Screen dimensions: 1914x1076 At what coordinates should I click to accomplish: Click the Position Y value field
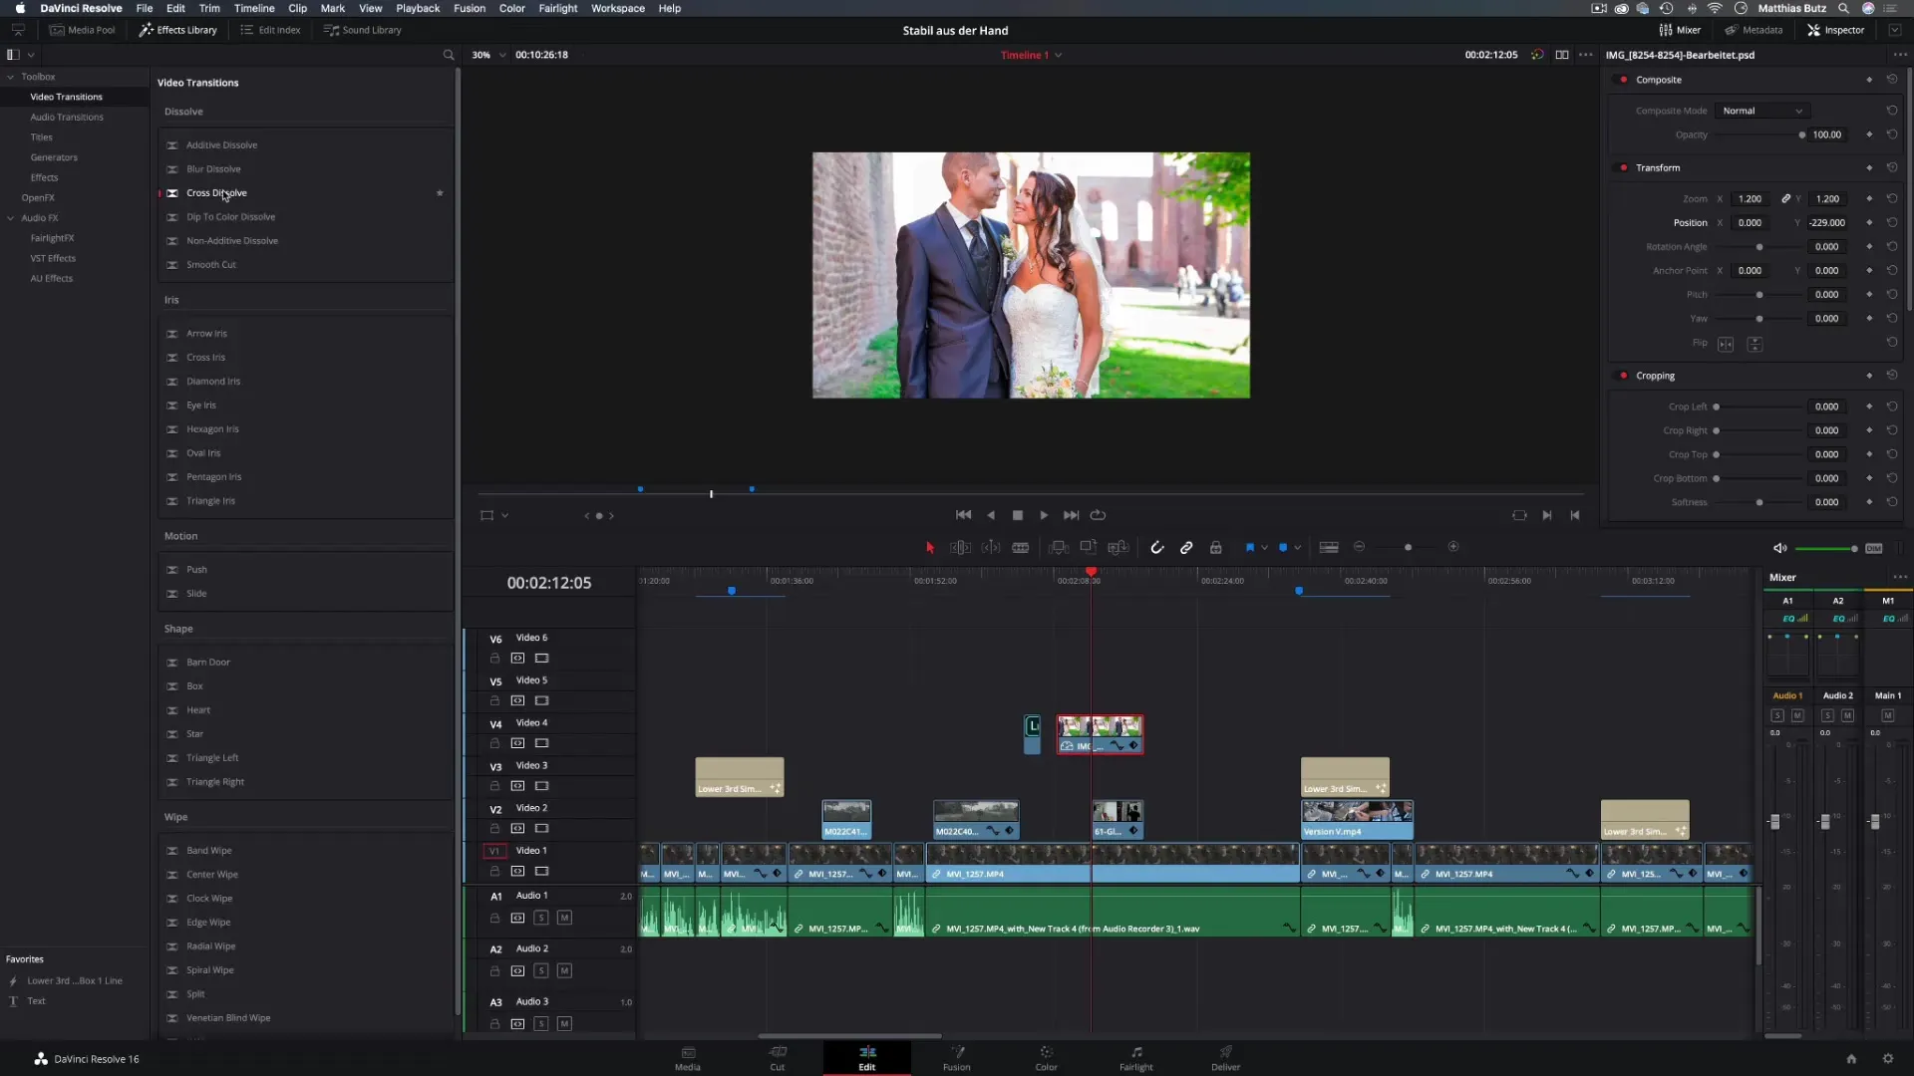(x=1827, y=223)
